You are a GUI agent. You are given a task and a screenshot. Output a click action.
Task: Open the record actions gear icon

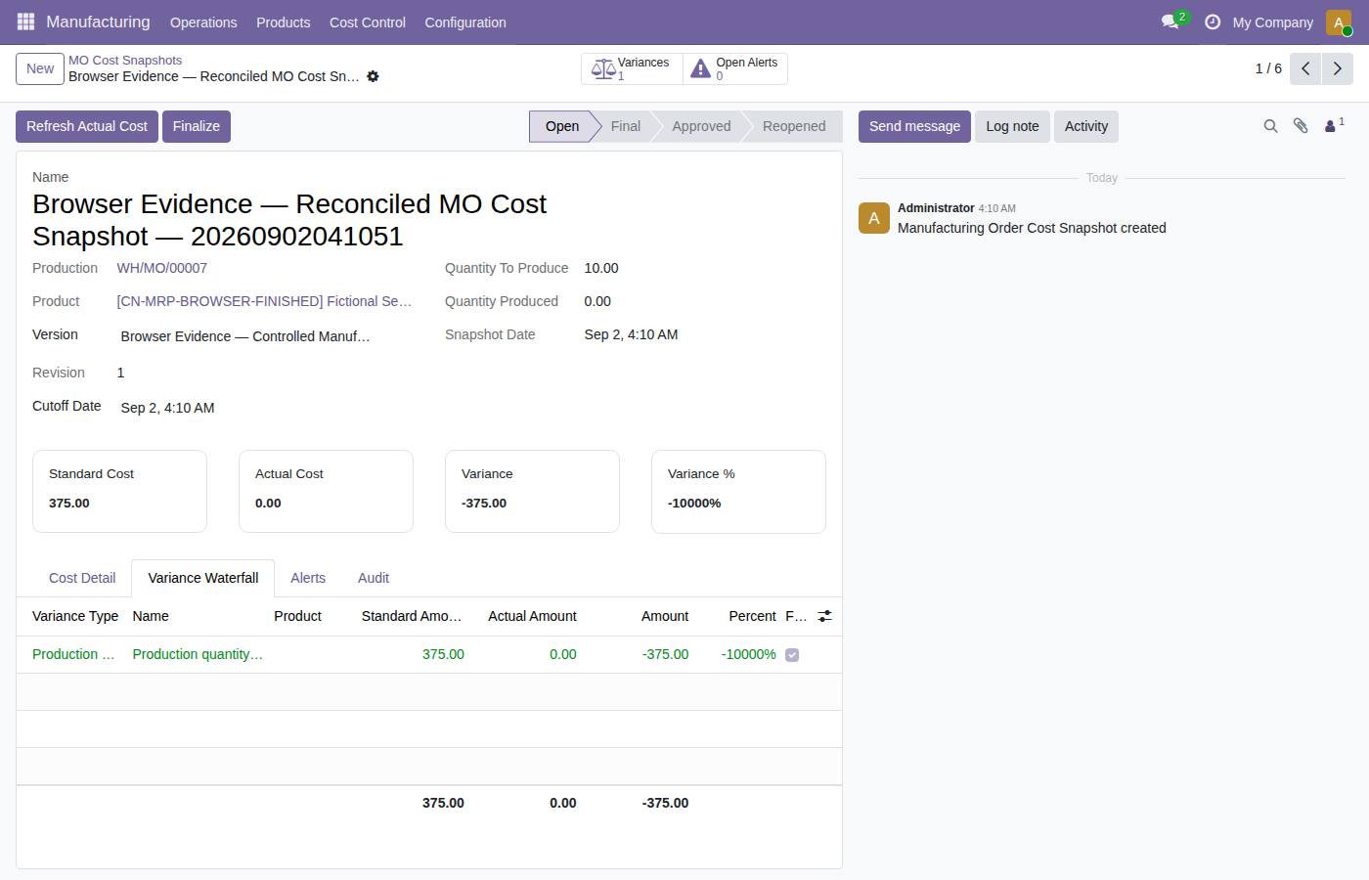click(x=373, y=76)
